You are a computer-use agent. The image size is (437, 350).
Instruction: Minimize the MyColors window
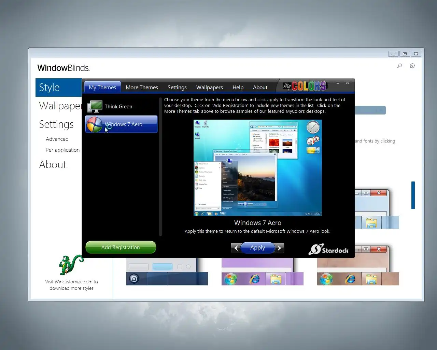point(338,83)
